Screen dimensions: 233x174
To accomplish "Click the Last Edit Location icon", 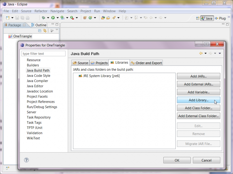I will point(146,18).
